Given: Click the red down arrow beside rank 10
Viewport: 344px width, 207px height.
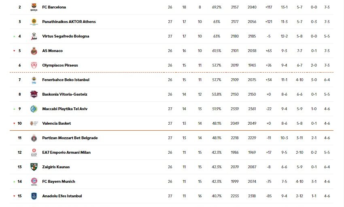Looking at the screenshot, I should coord(14,123).
